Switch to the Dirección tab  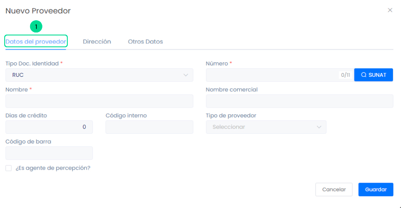coord(97,42)
